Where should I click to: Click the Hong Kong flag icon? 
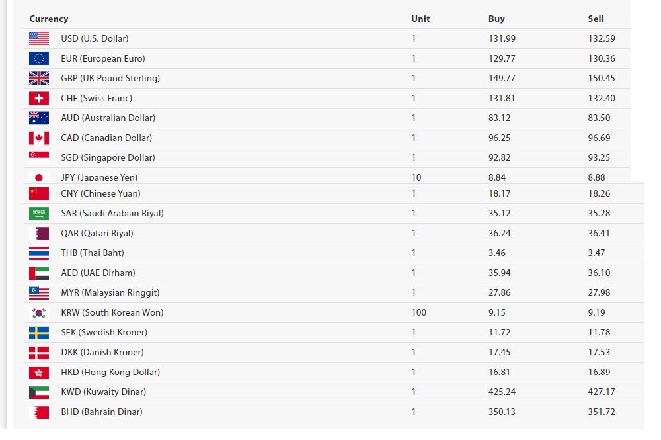(x=39, y=372)
